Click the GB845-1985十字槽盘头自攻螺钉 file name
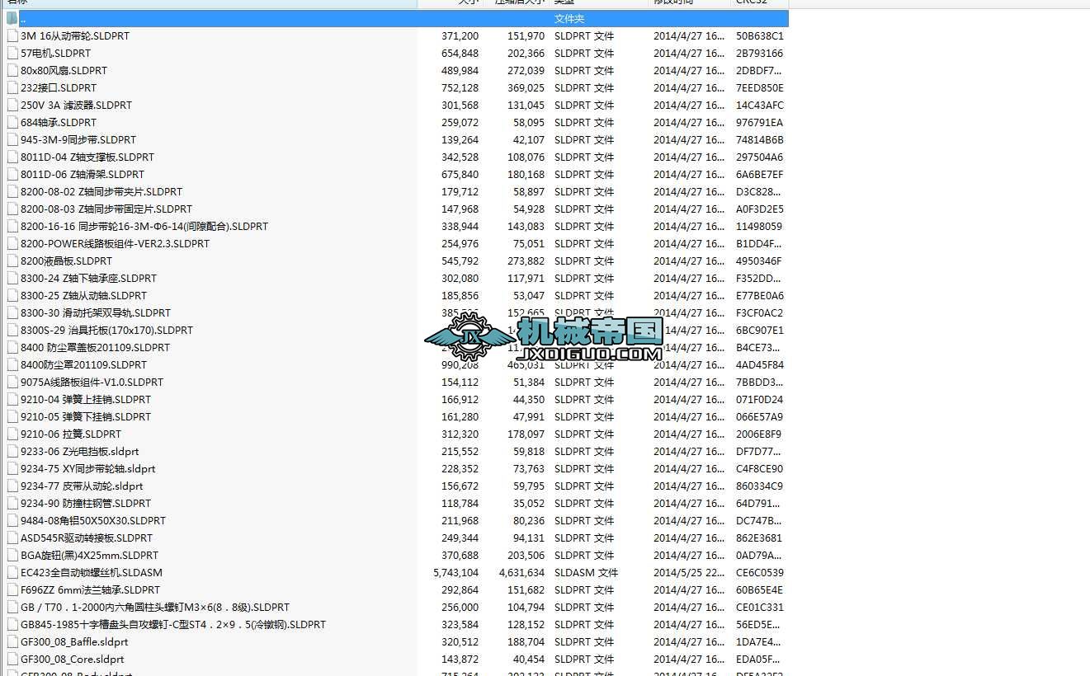This screenshot has height=676, width=1090. 173,624
